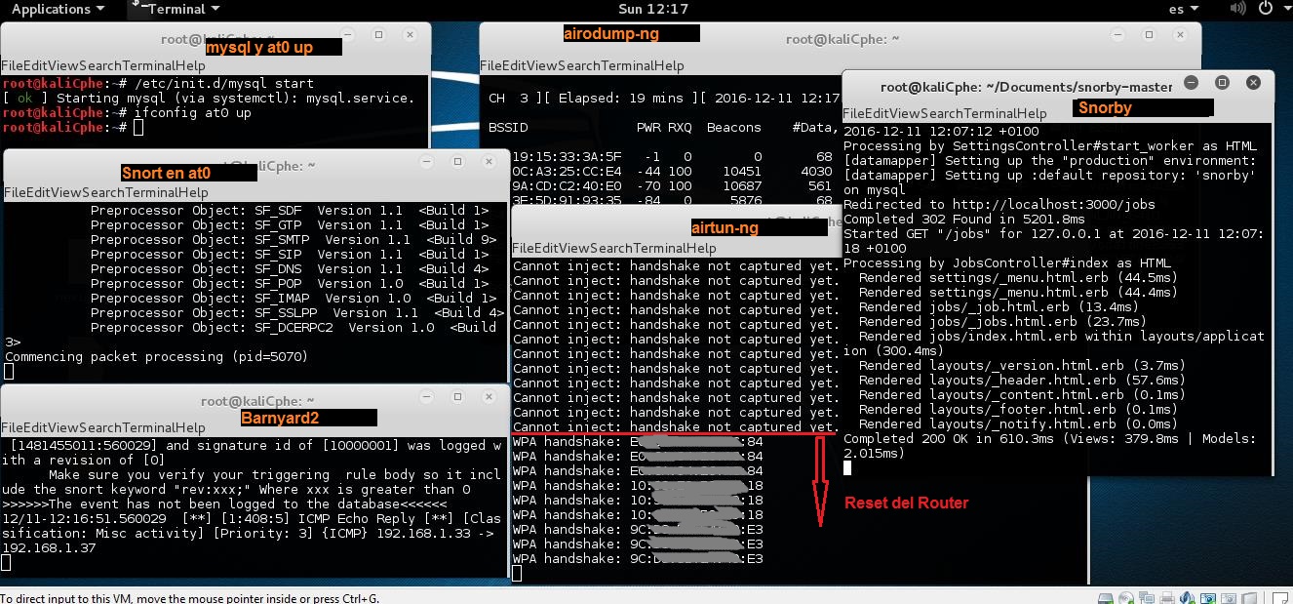Click the speaker icon in the top panel

click(x=1238, y=8)
